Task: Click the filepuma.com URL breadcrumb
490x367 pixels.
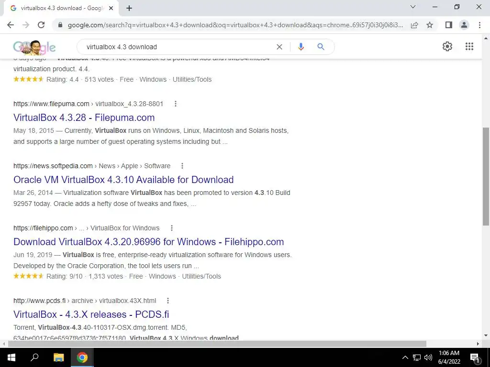Action: (x=88, y=104)
